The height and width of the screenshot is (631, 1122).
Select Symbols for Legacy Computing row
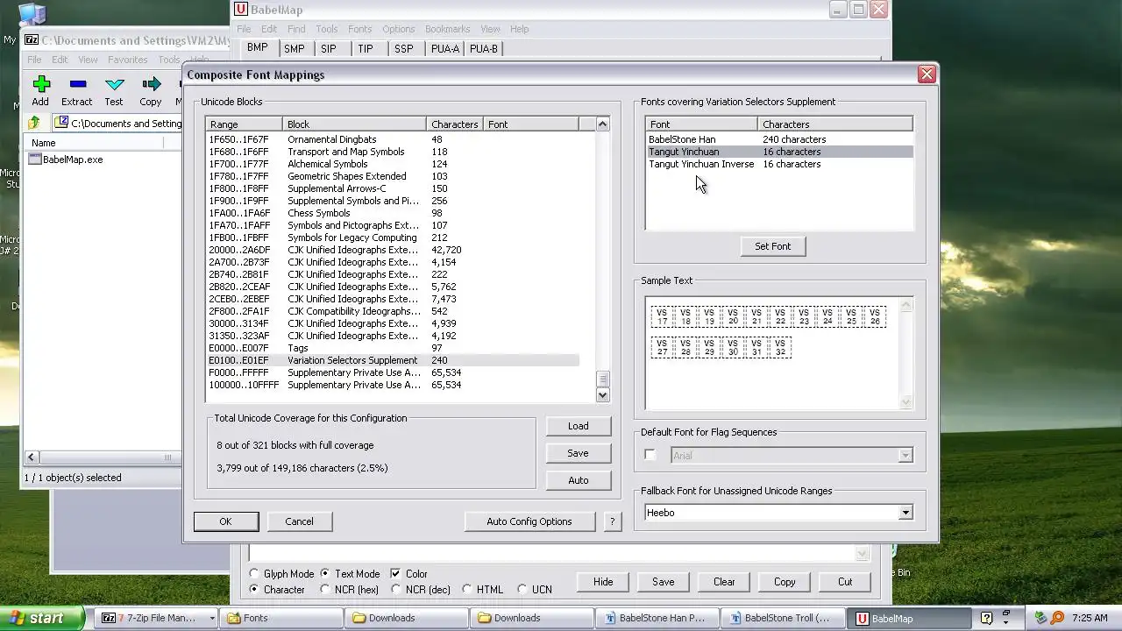(x=393, y=238)
